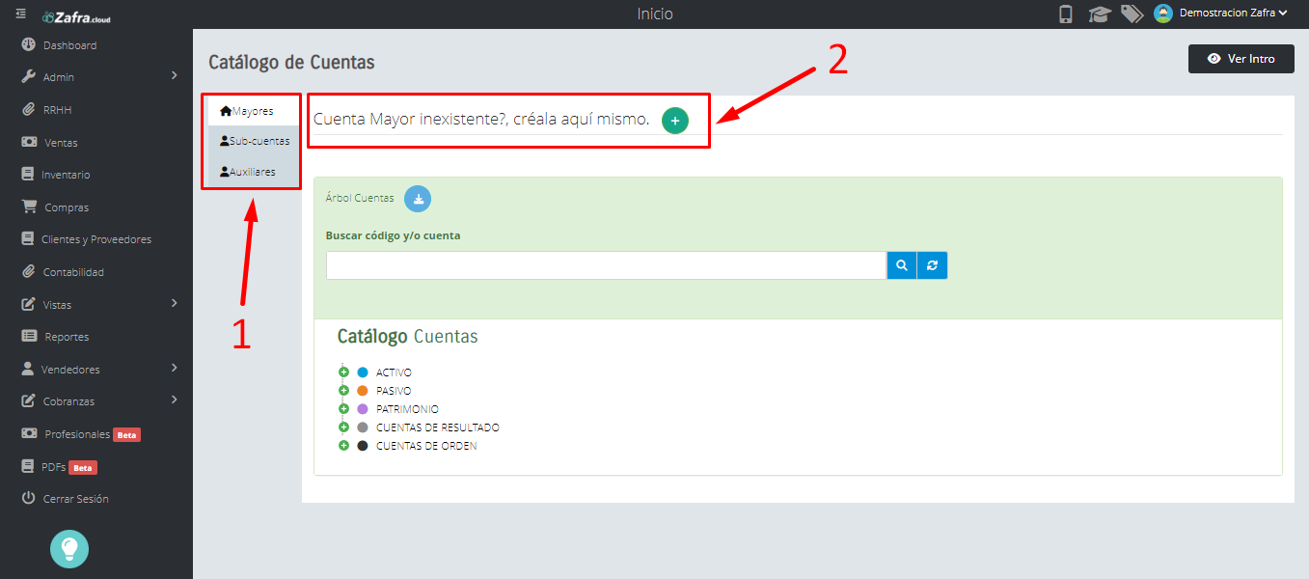This screenshot has height=579, width=1309.
Task: Expand the Cobranzas sidebar menu arrow
Action: tap(175, 400)
